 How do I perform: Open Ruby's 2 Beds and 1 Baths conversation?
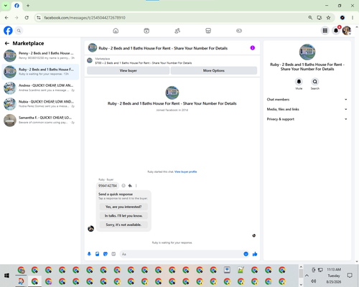pos(40,72)
